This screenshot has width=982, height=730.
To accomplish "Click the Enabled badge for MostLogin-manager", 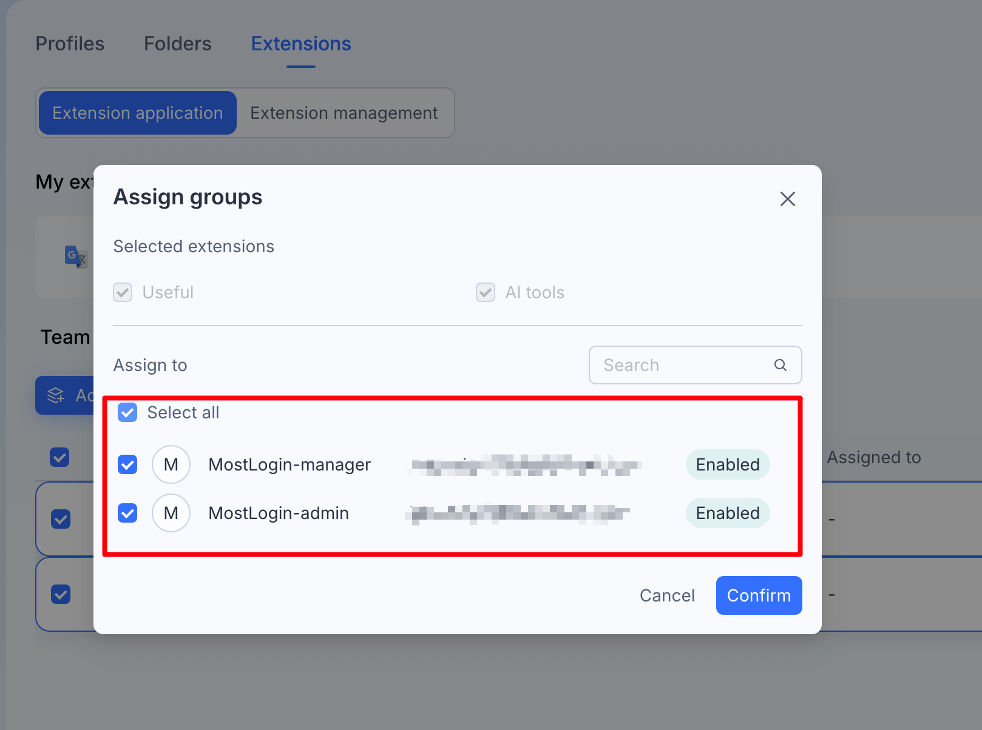I will pos(728,464).
